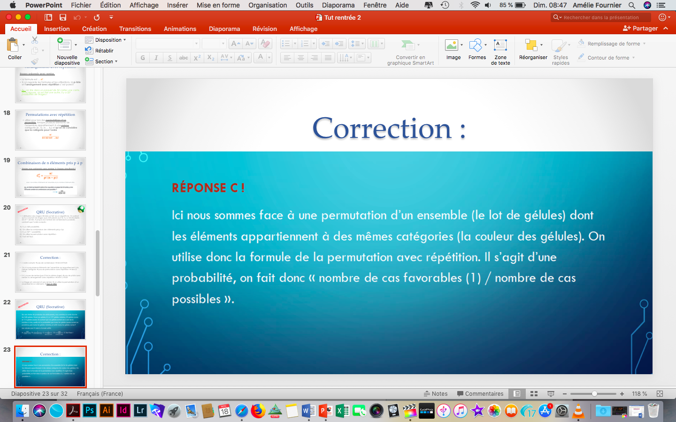
Task: Start slideshow from status bar icon
Action: [x=551, y=394]
